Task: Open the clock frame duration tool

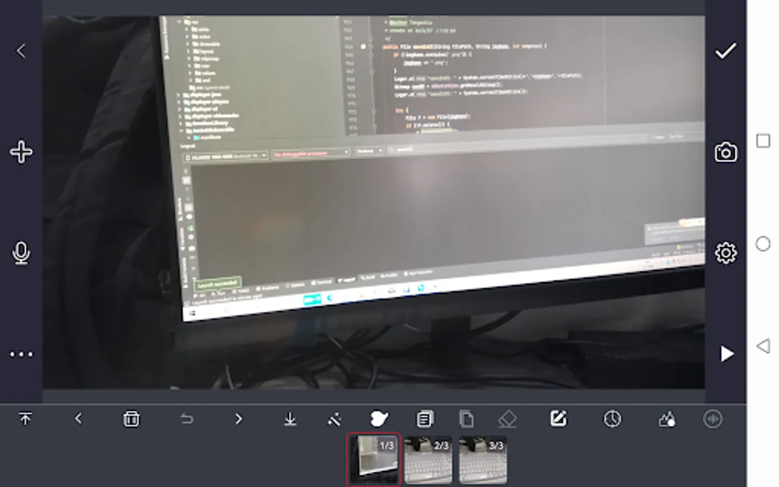Action: [612, 419]
